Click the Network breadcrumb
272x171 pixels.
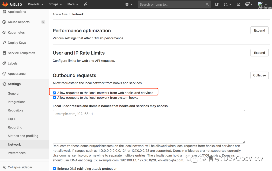pyautogui.click(x=78, y=14)
